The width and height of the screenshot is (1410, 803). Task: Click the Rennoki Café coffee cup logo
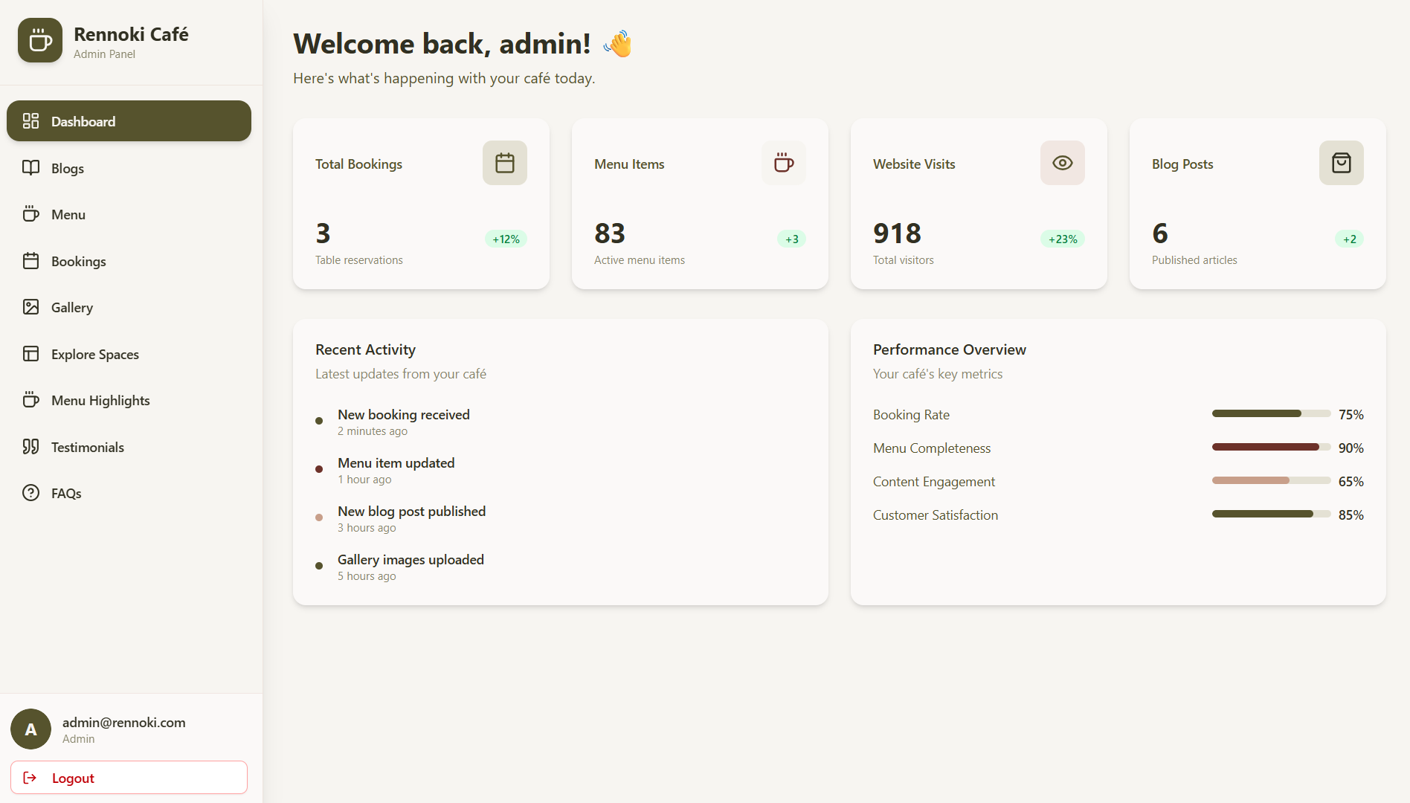tap(40, 40)
